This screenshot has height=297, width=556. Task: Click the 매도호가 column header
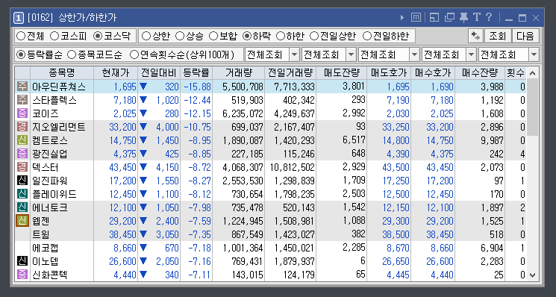click(x=389, y=73)
